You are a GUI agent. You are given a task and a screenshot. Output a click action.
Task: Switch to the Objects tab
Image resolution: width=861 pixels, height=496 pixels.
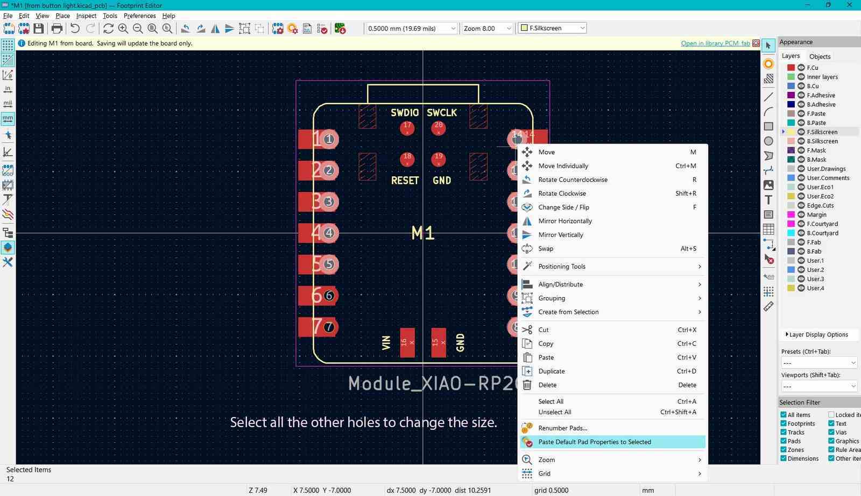tap(820, 56)
